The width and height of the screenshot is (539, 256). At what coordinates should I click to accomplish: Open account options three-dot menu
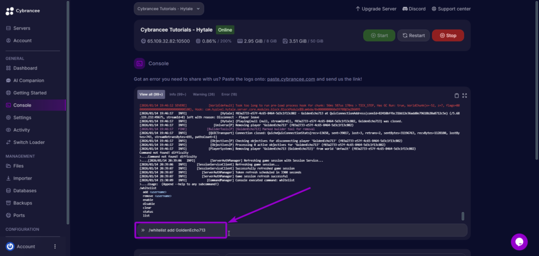(55, 247)
